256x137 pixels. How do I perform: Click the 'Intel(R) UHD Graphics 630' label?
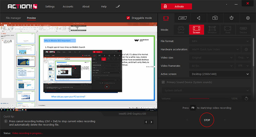[132, 114]
